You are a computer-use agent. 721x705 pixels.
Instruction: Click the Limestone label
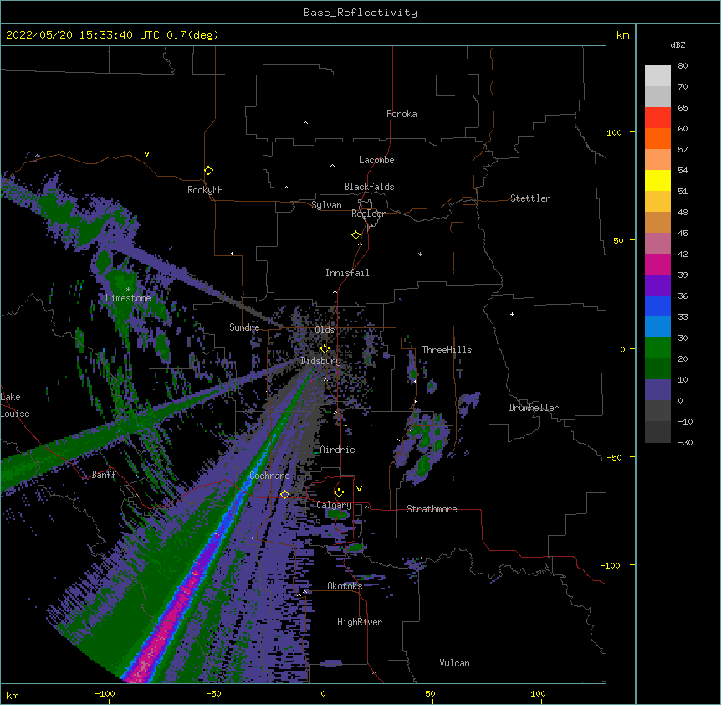(x=128, y=298)
